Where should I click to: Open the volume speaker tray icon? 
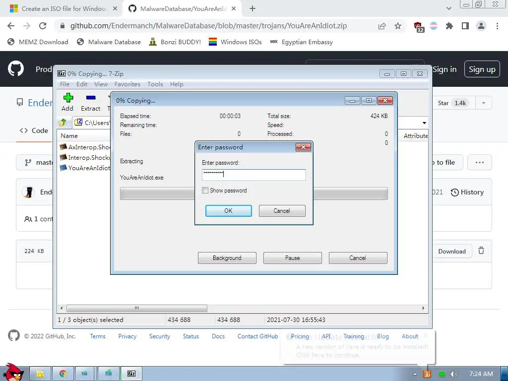point(454,374)
